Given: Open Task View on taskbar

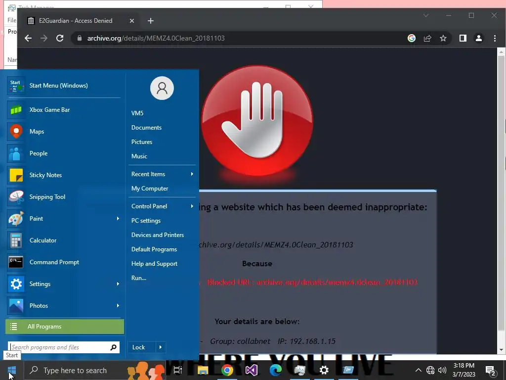Looking at the screenshot, I should pos(178,370).
